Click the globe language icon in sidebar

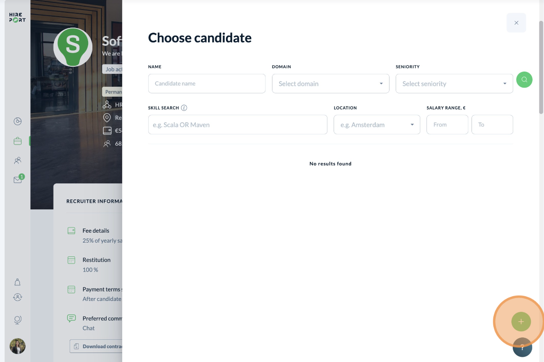click(18, 320)
